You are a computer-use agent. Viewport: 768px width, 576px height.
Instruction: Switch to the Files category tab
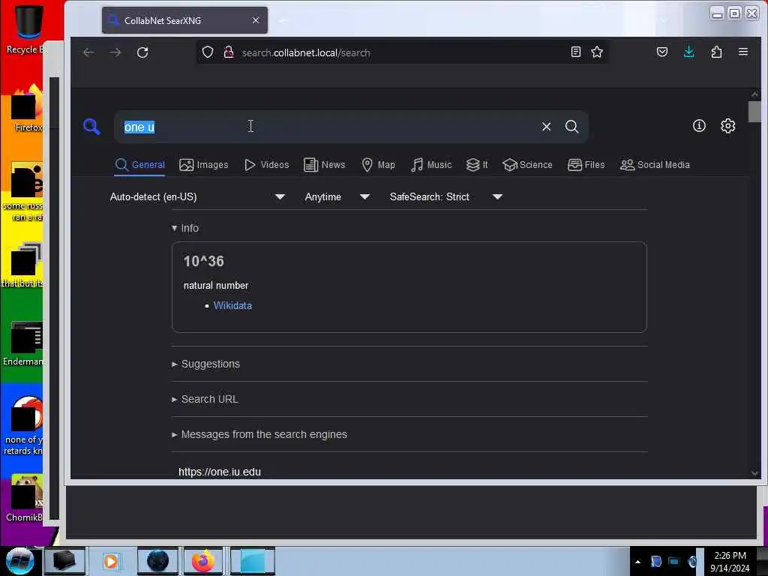(586, 165)
